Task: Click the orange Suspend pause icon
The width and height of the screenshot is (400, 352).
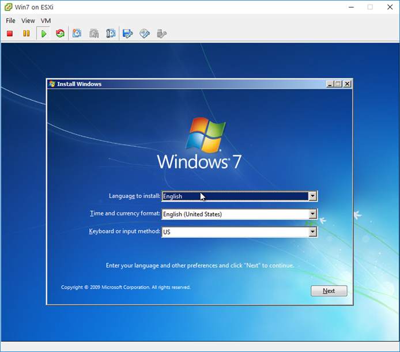Action: click(x=27, y=33)
